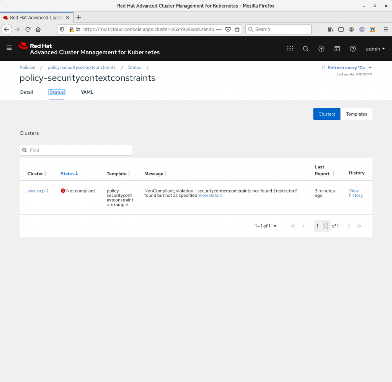Open the admin user dropdown

375,49
